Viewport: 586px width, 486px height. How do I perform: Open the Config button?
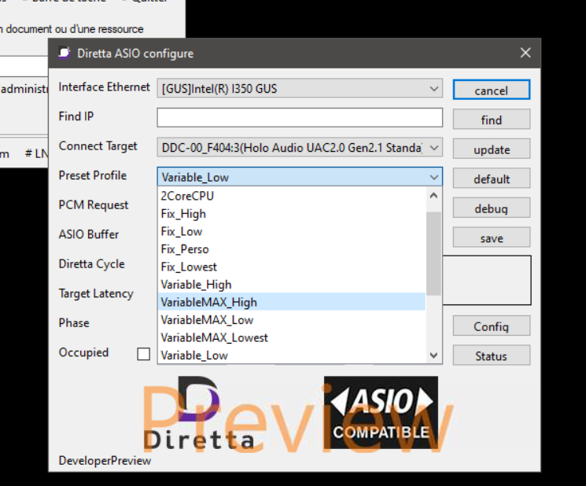tap(491, 326)
